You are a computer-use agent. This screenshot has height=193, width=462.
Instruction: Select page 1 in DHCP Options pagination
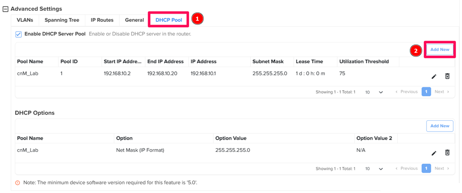click(426, 168)
